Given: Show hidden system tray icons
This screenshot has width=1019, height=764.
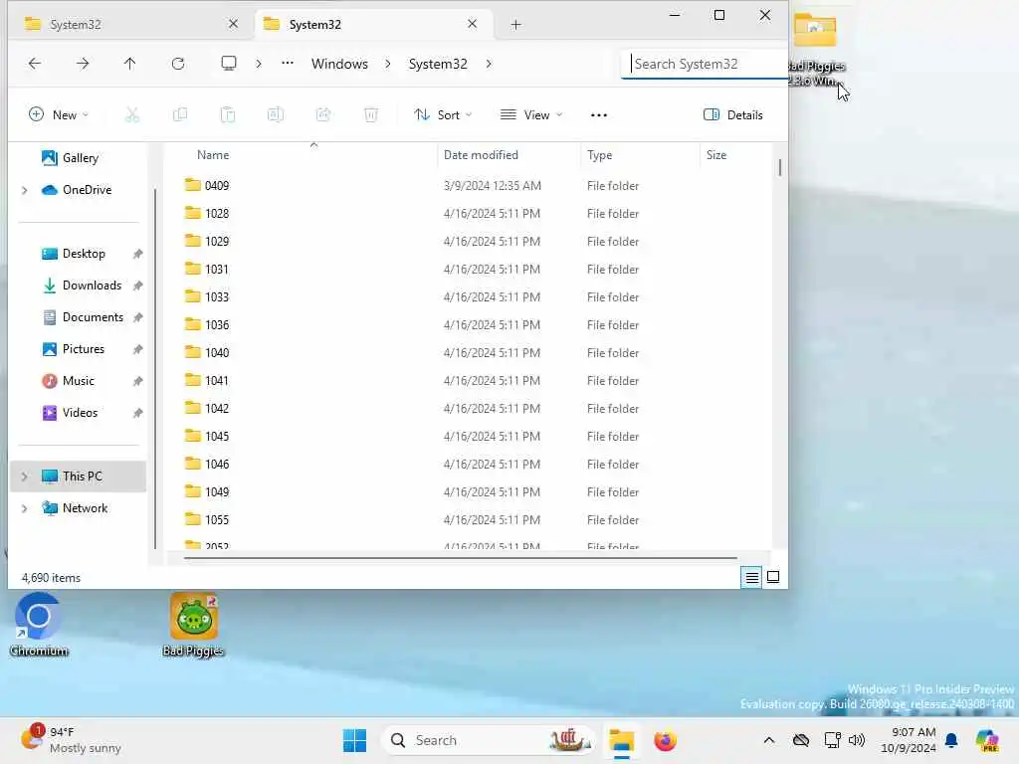Looking at the screenshot, I should pos(769,740).
